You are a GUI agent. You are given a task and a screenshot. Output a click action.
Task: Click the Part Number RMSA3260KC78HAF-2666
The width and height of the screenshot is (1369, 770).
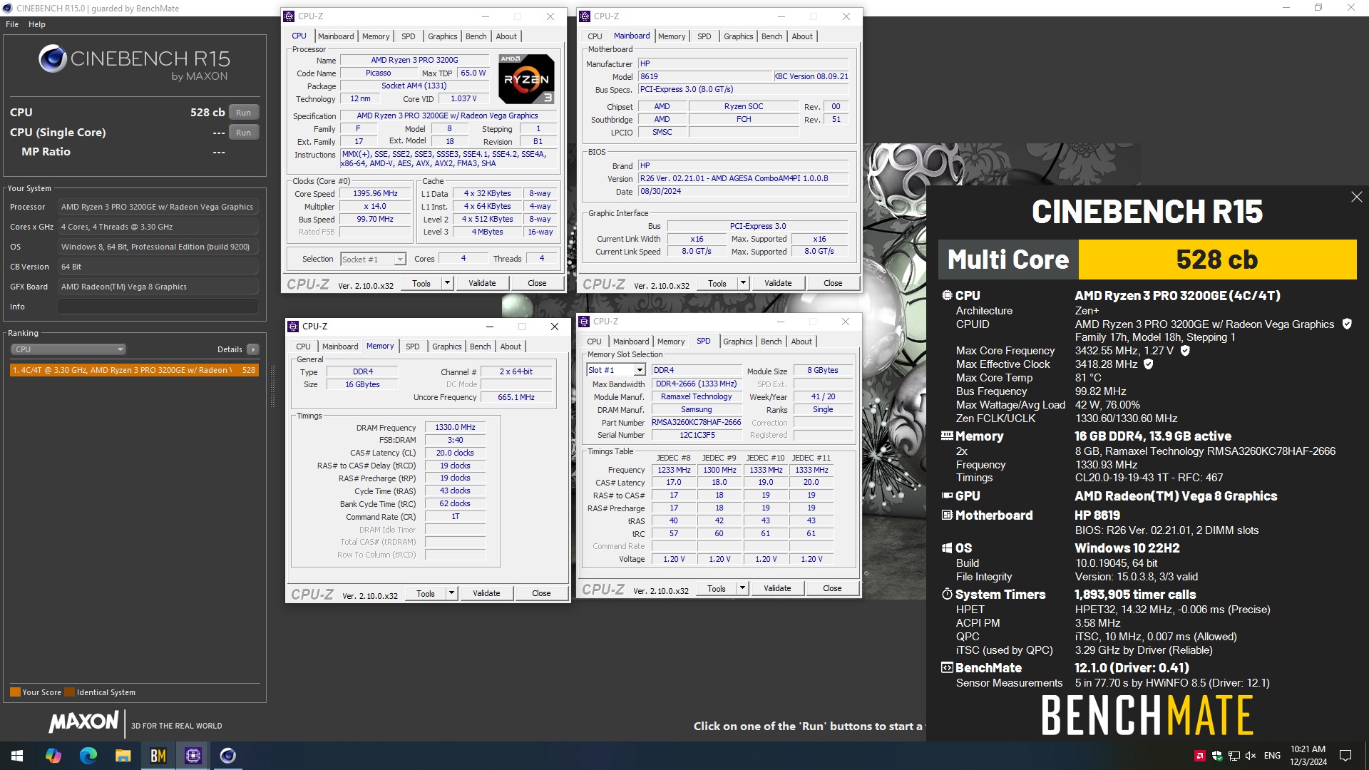point(697,423)
